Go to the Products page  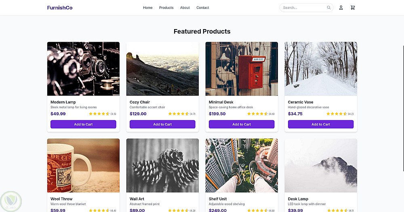coord(166,8)
